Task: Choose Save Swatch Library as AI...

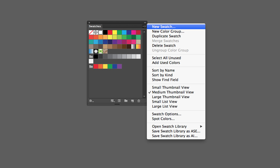Action: [x=176, y=136]
